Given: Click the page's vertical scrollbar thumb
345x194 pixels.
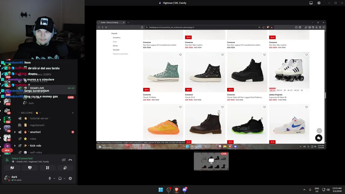Looking at the screenshot, I should coord(325,95).
